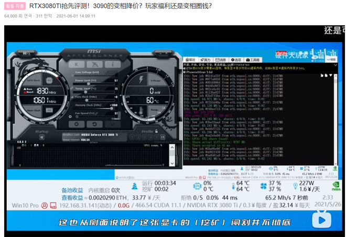Click graphics card name NVIDIA GeForce RTX 3080 Ti
The height and width of the screenshot is (237, 346).
100,134
